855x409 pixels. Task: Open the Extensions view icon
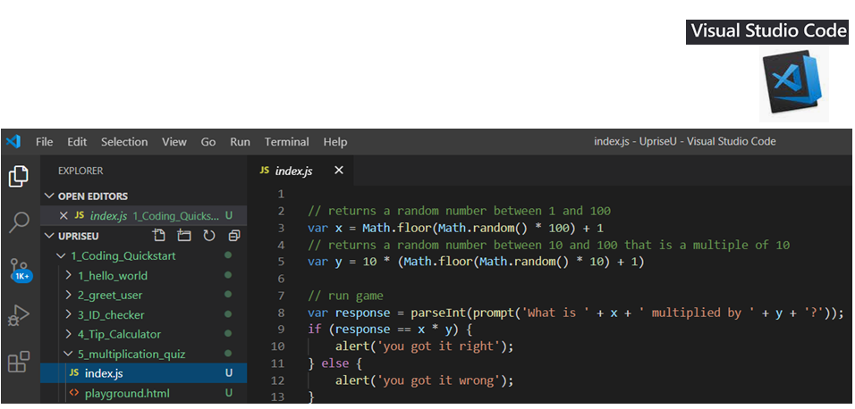(19, 362)
